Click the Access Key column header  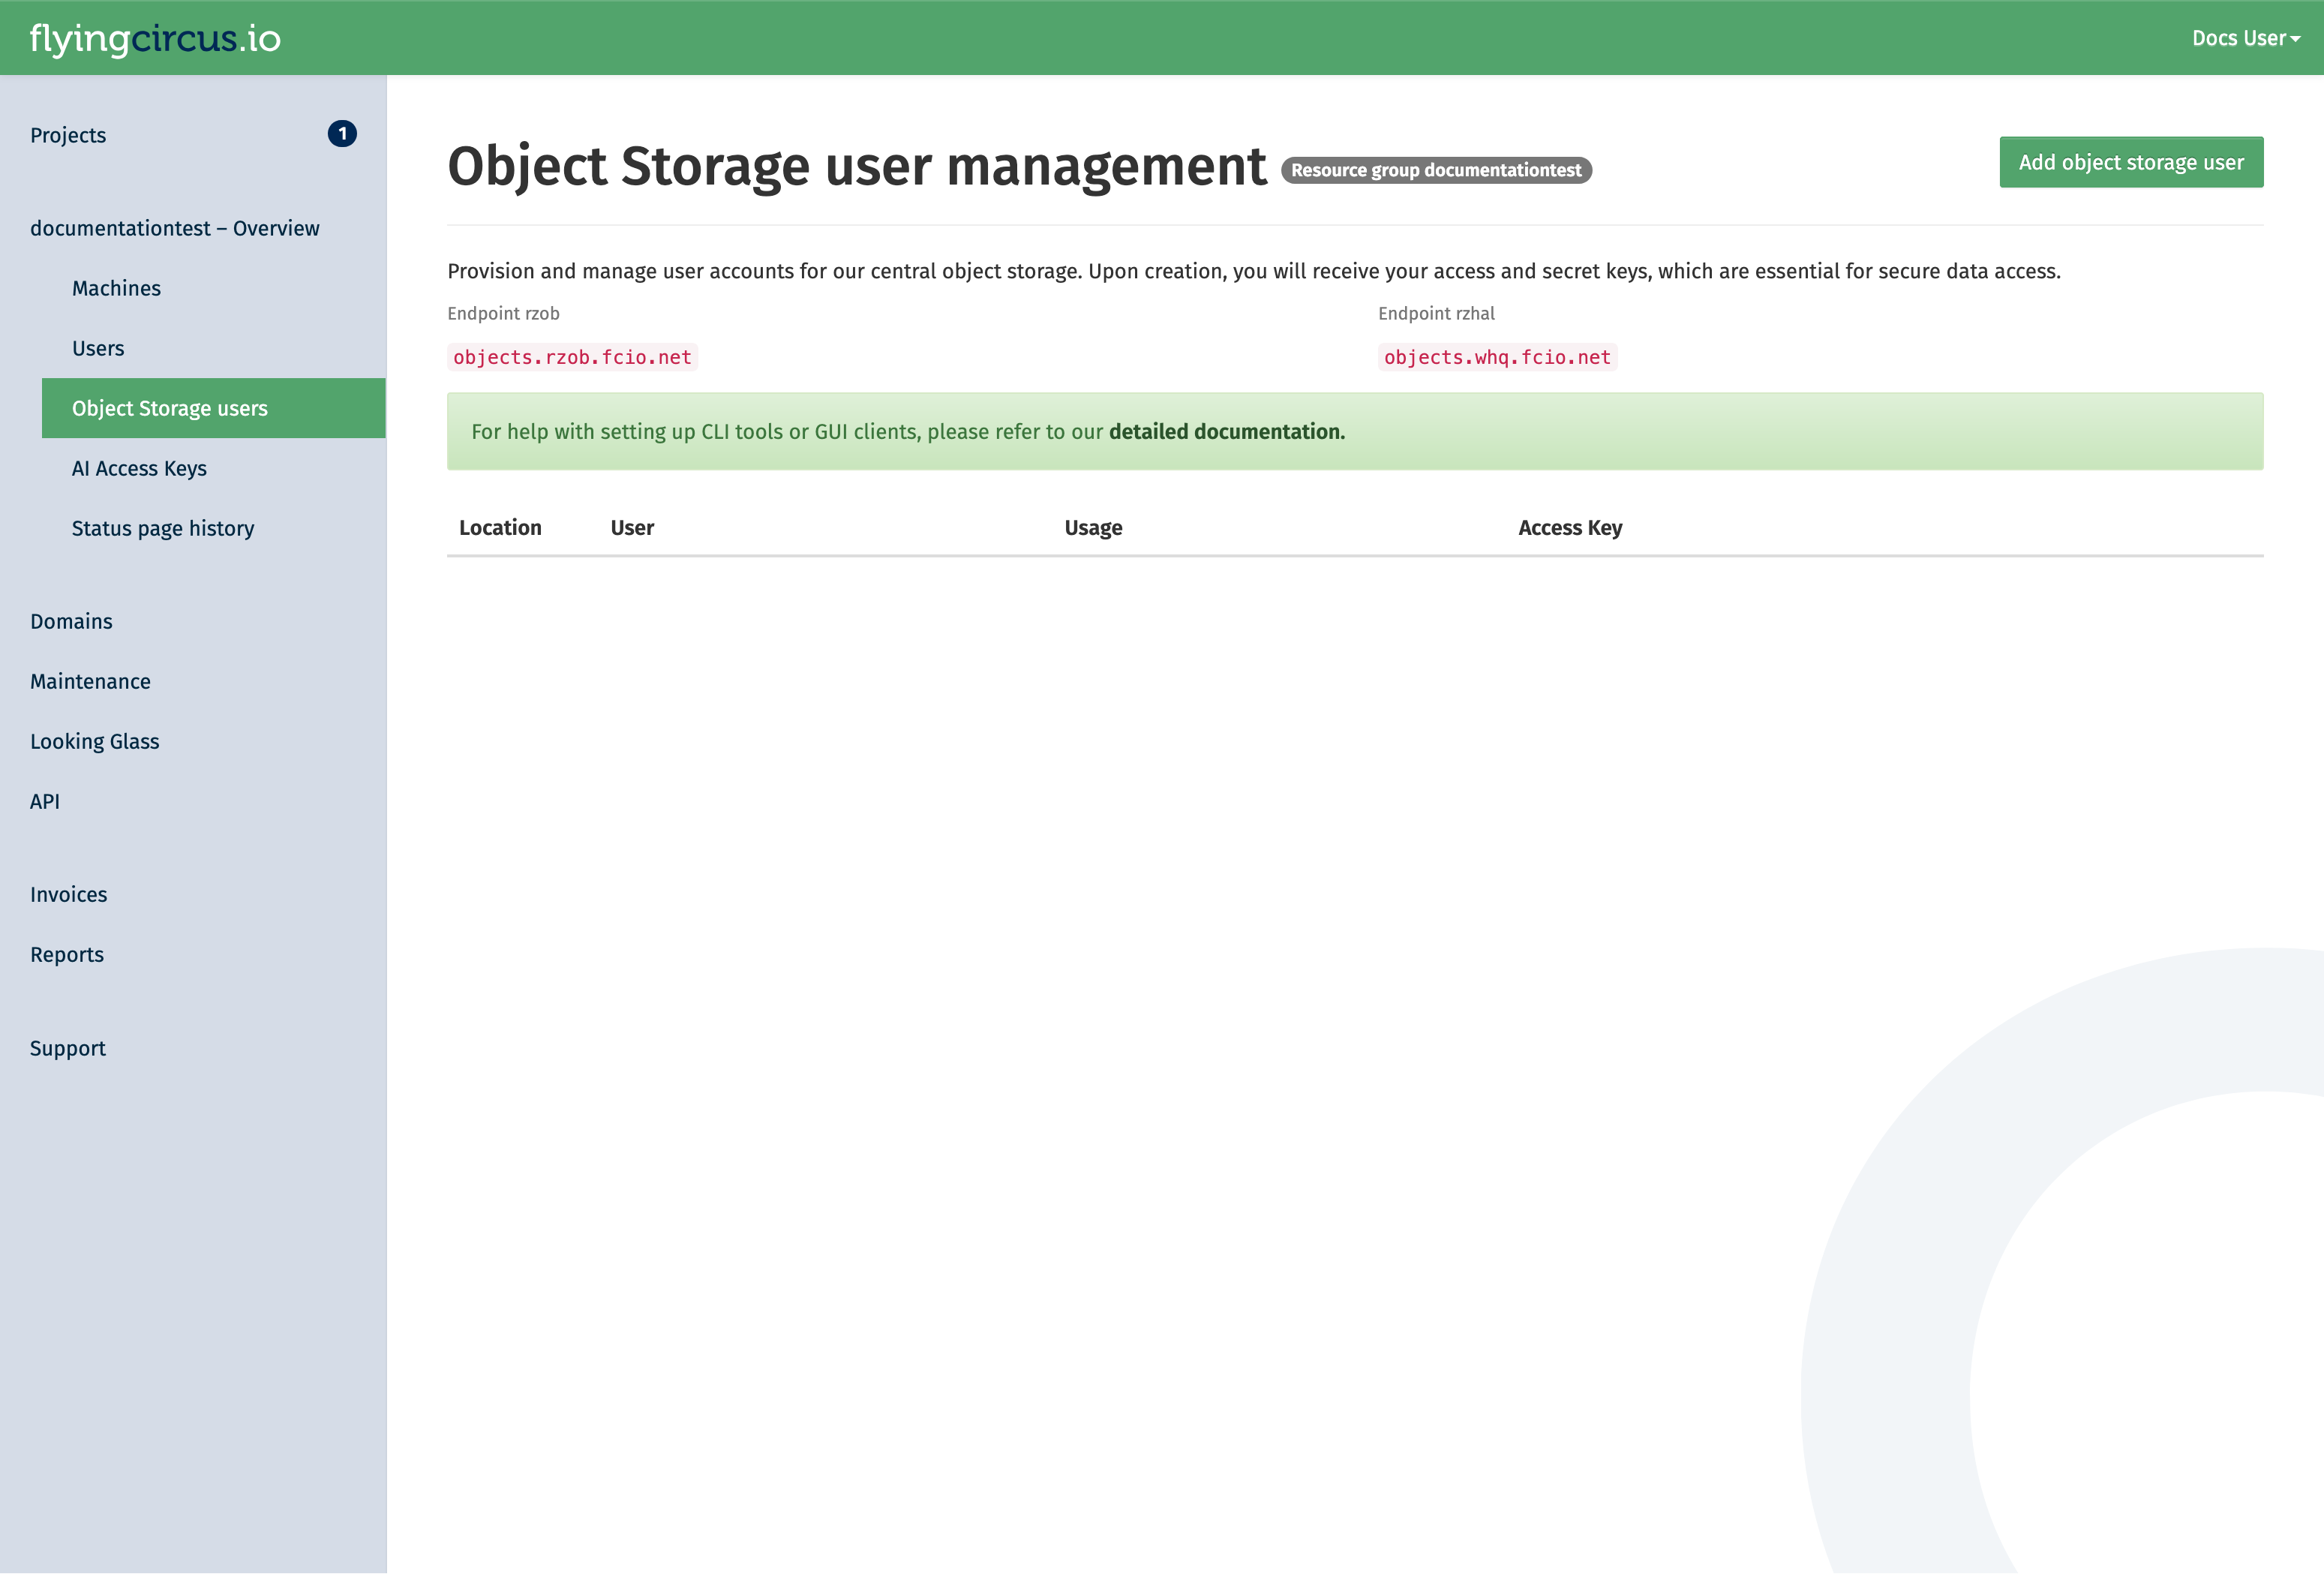coord(1570,527)
